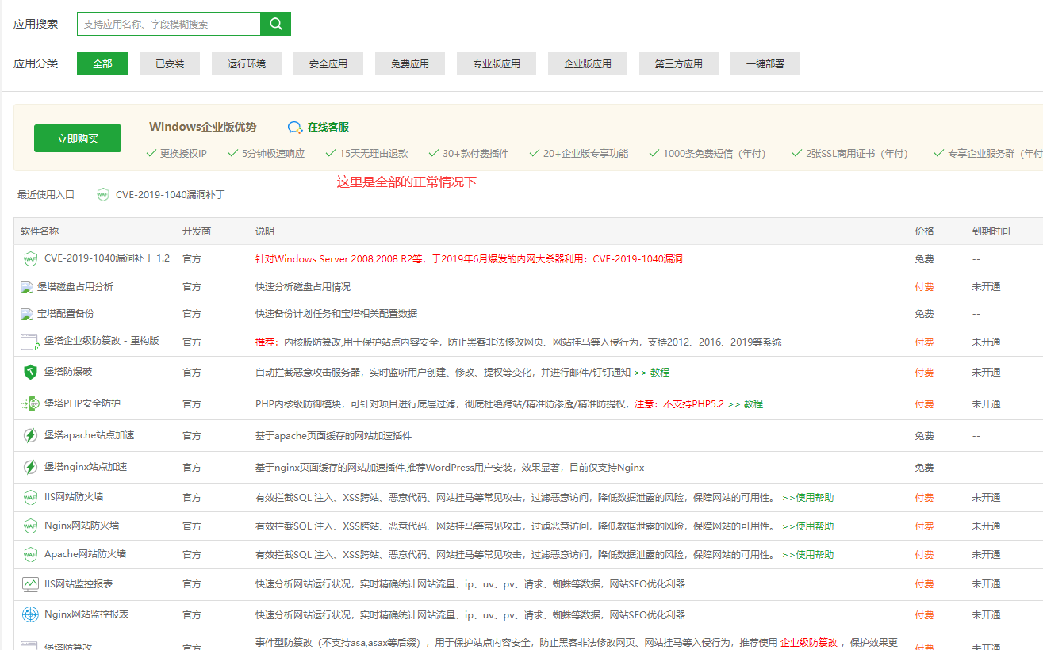Click 免费 price in 堡塔nginx站点加速 row
The height and width of the screenshot is (650, 1043).
coord(924,468)
